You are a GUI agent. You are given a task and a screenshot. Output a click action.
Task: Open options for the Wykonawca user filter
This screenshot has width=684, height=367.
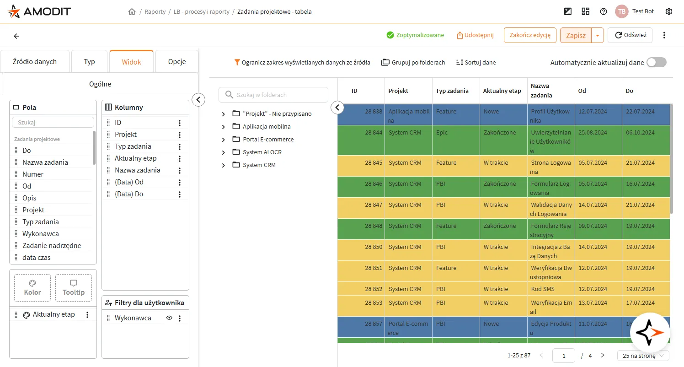[180, 318]
